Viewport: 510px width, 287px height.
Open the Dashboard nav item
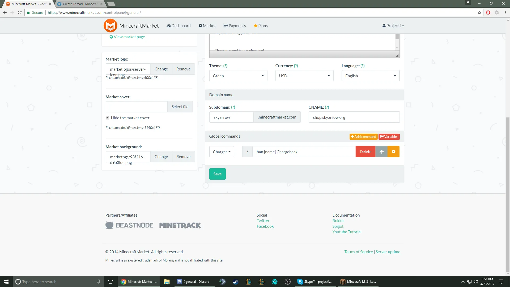click(x=178, y=26)
